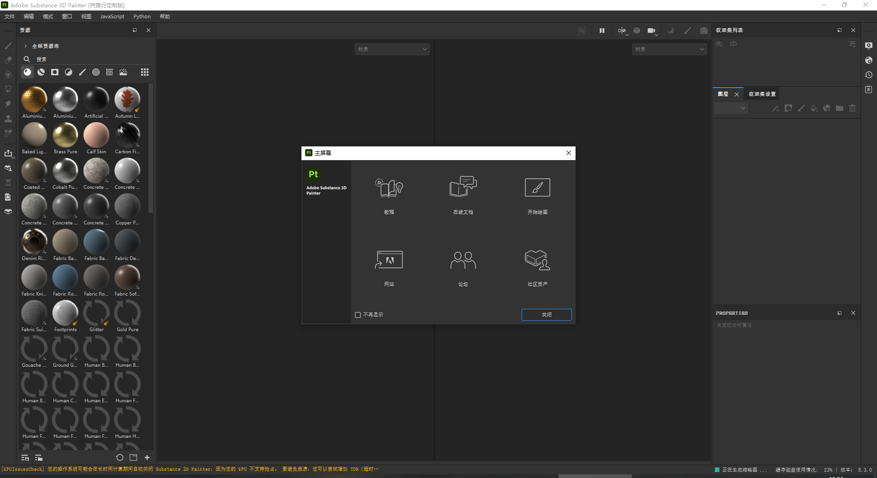
Task: Open the viewport screenshot camera tool
Action: pyautogui.click(x=703, y=31)
